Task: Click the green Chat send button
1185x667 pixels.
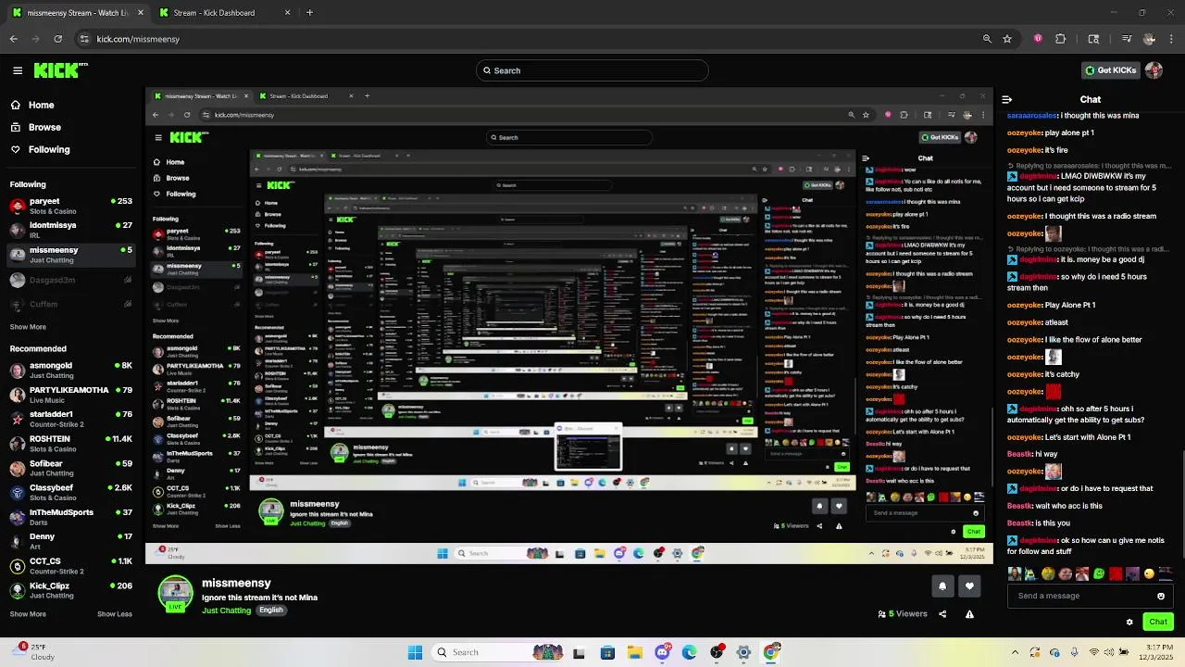Action: click(1158, 622)
